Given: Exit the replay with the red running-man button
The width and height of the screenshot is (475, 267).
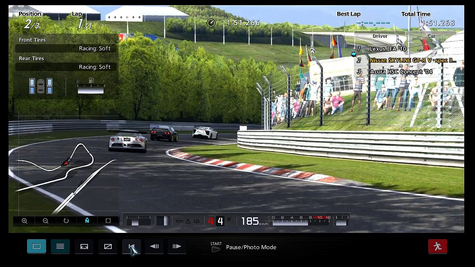Looking at the screenshot, I should (438, 246).
